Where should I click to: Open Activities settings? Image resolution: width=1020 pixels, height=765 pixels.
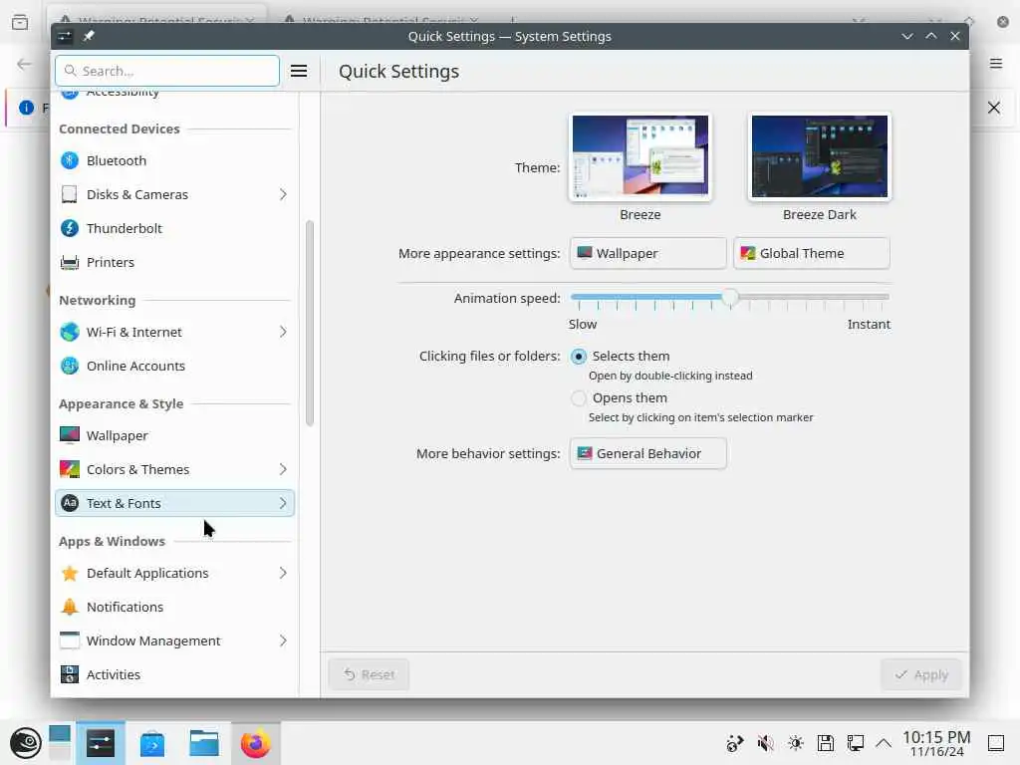tap(174, 674)
